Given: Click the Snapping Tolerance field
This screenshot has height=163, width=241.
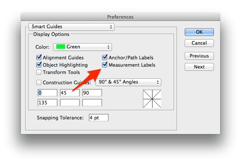Looking at the screenshot, I should coord(99,118).
